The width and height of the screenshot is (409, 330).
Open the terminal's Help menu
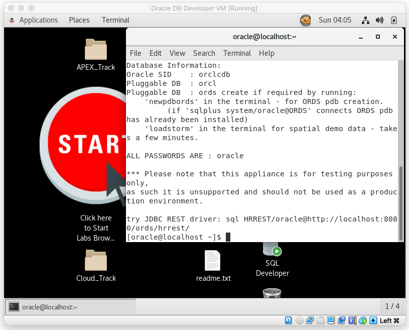coord(266,53)
